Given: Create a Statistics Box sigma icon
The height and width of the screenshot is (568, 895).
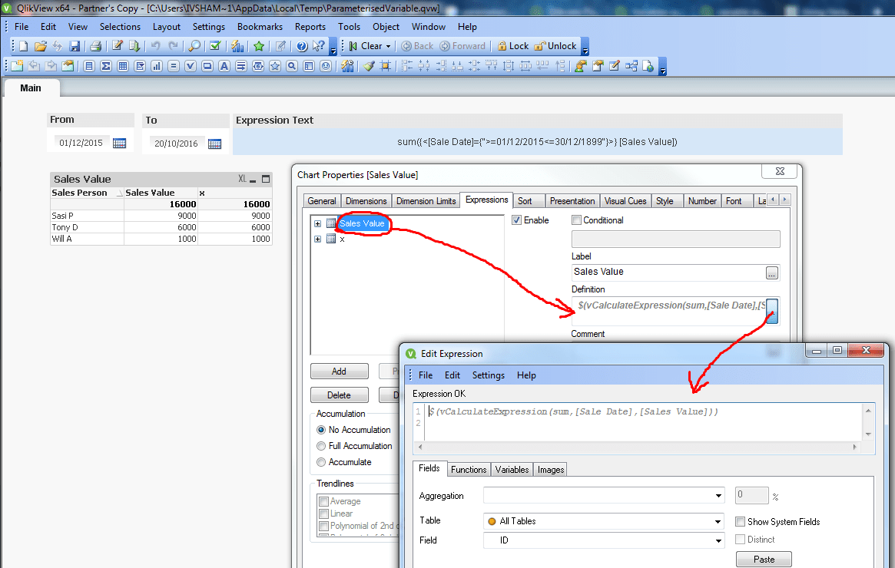Looking at the screenshot, I should coord(105,66).
